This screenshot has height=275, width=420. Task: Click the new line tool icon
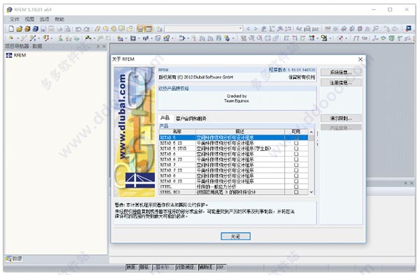pos(24,38)
